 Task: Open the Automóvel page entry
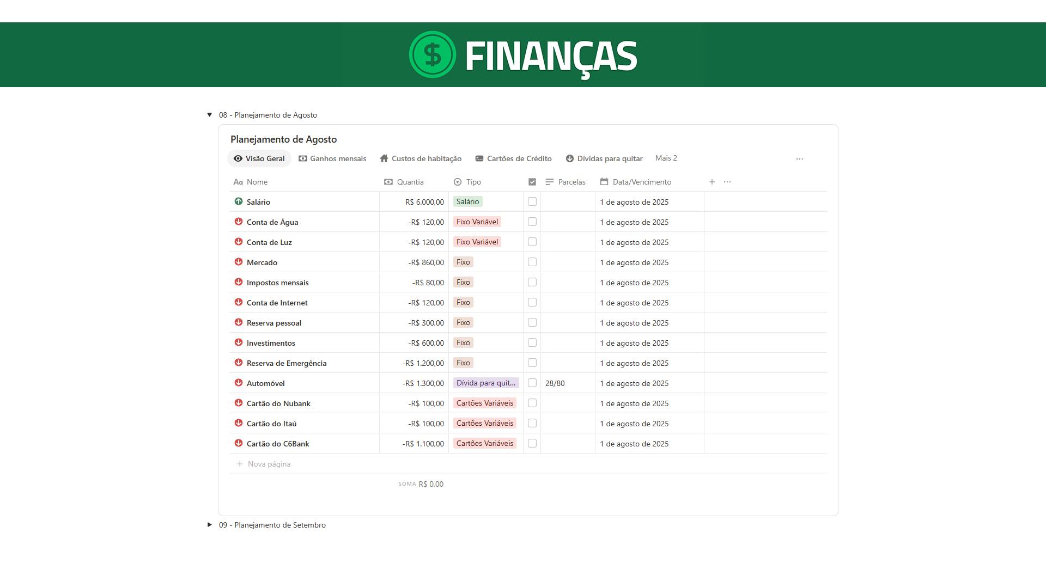point(265,383)
